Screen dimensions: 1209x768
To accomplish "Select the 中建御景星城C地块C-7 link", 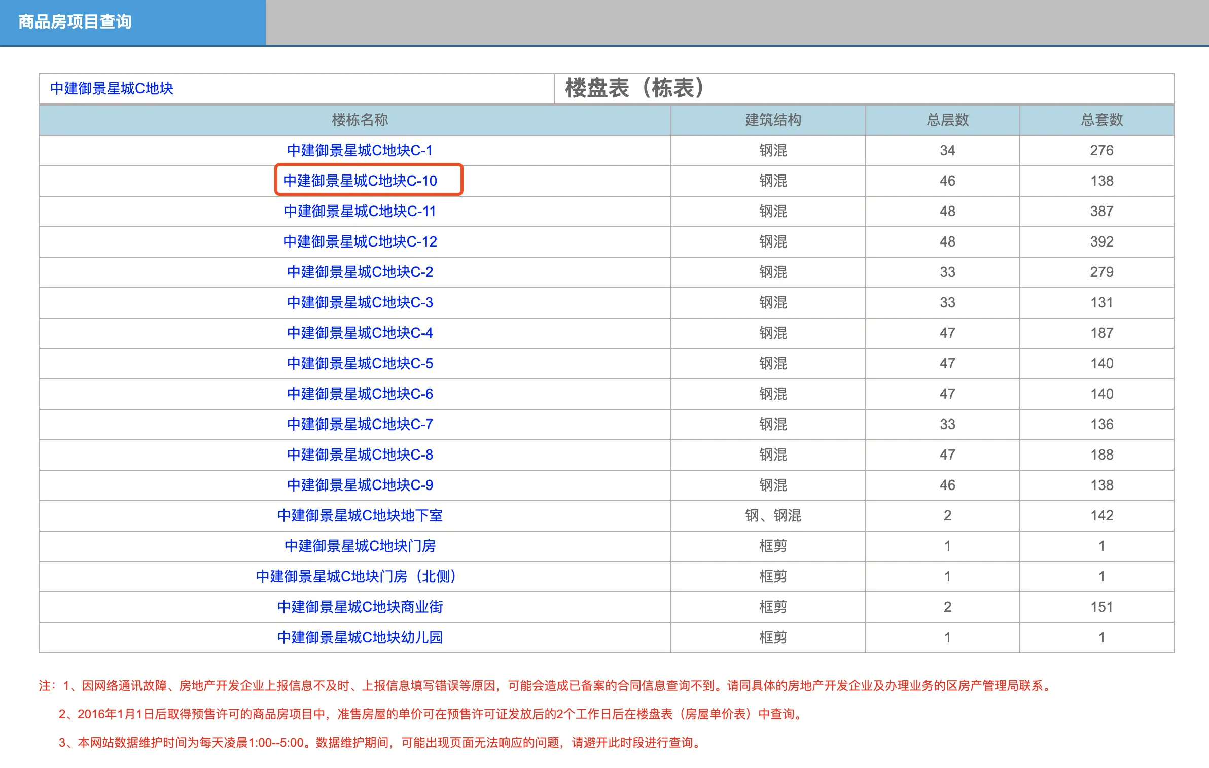I will [360, 424].
